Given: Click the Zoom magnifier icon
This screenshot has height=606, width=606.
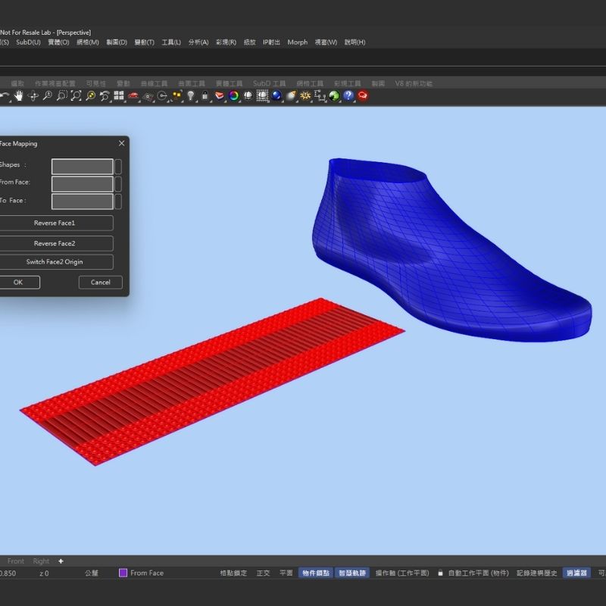Looking at the screenshot, I should (47, 95).
